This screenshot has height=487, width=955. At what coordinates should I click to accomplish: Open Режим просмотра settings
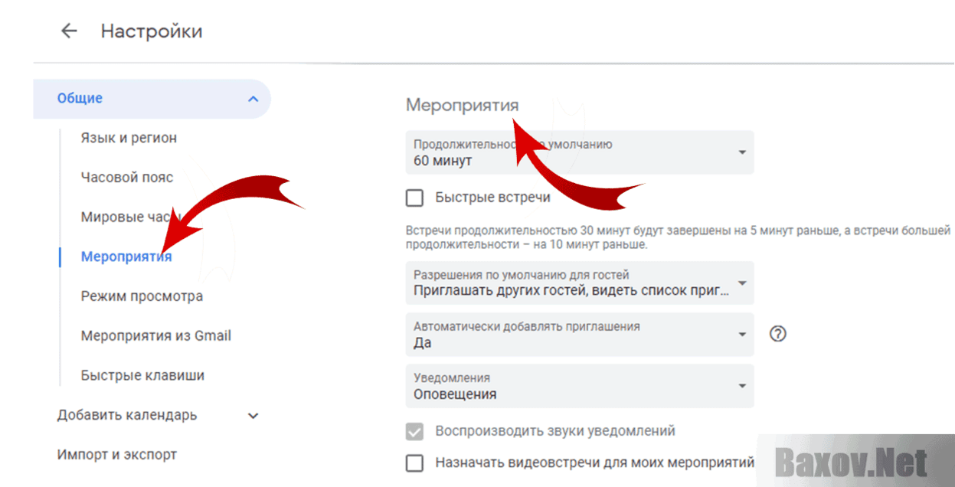tap(142, 296)
